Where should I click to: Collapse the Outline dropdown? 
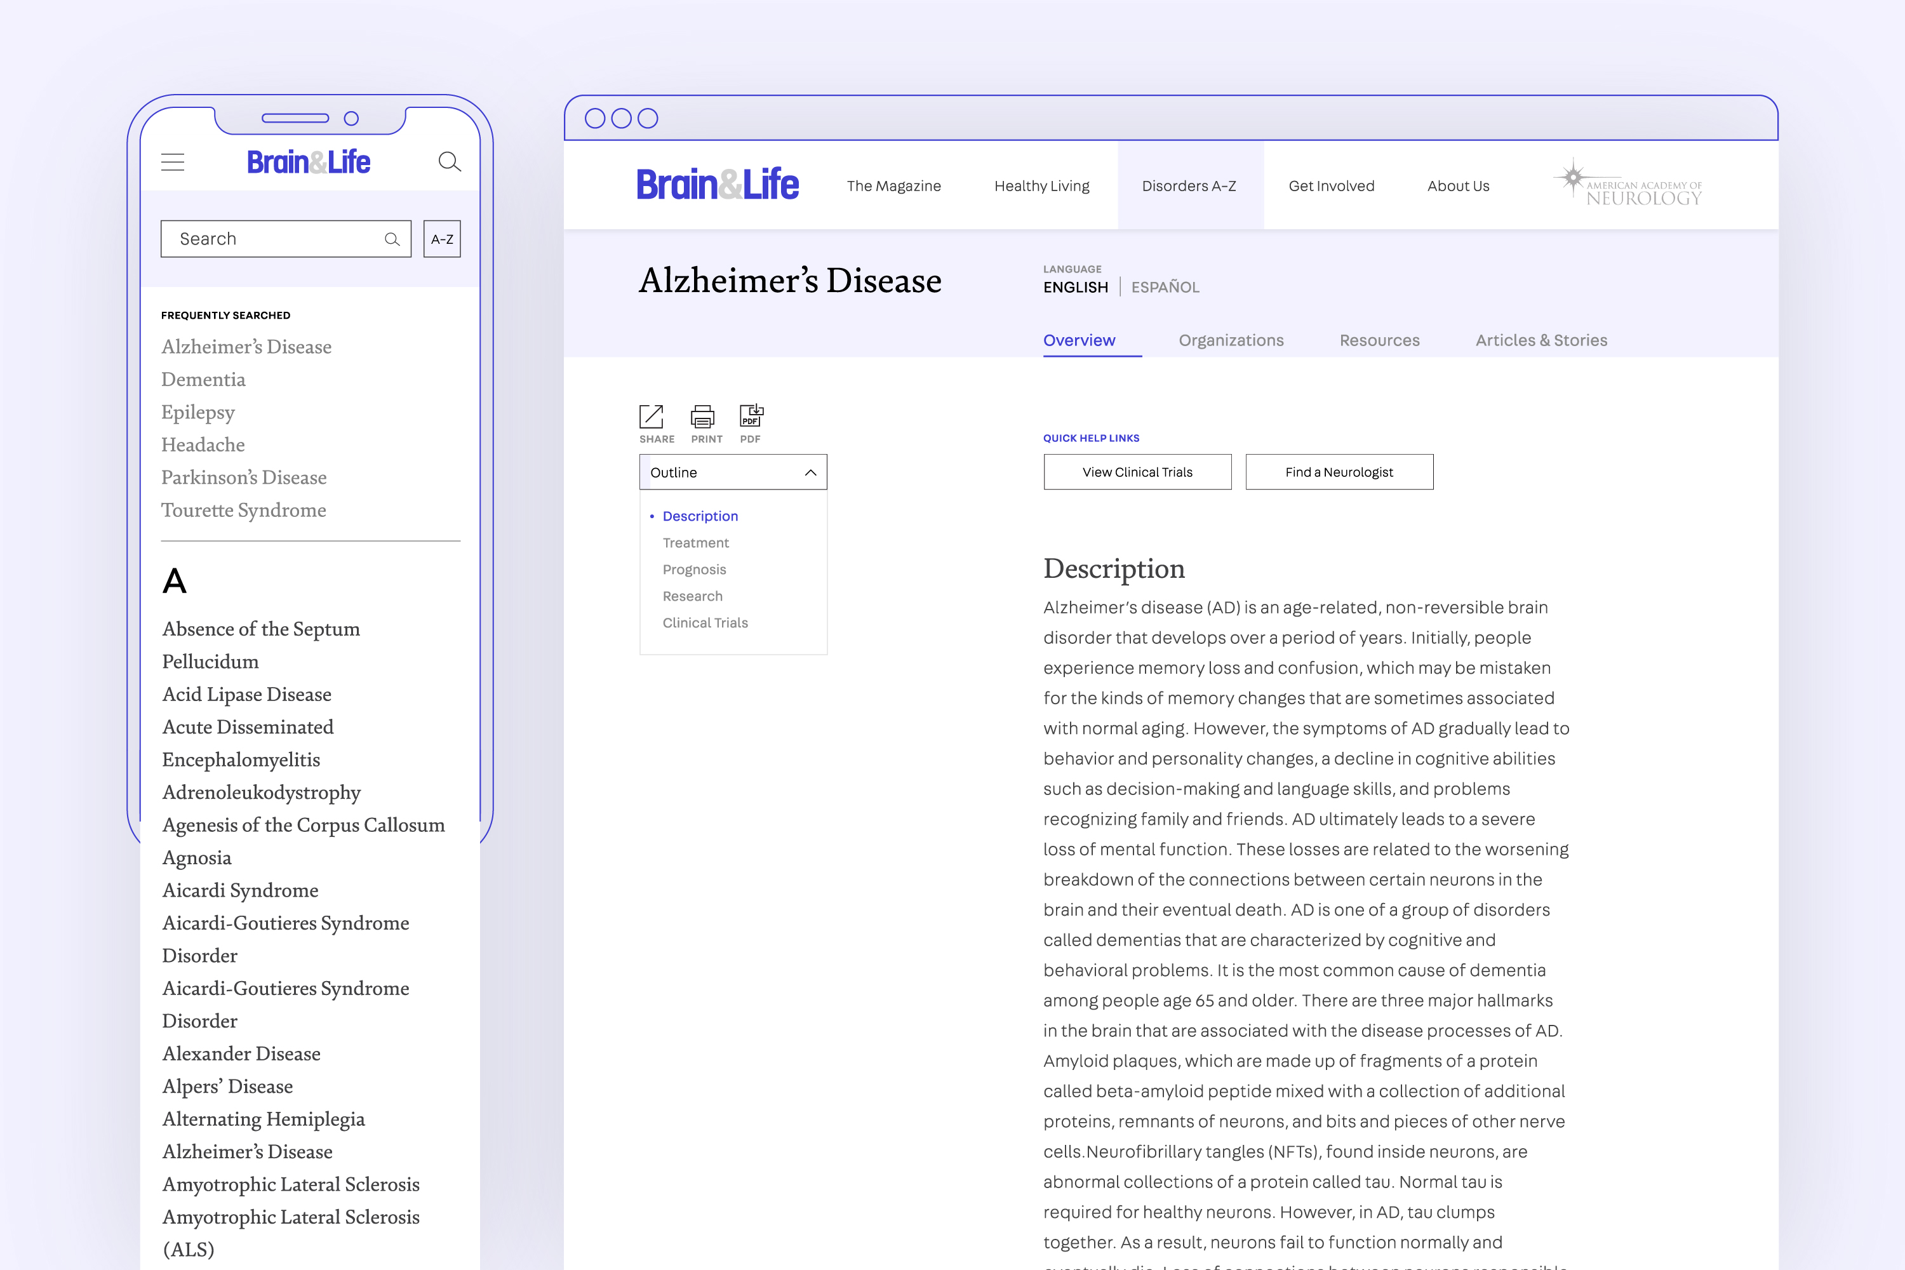810,472
